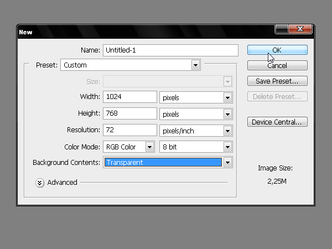Click the Advanced label text

[62, 182]
